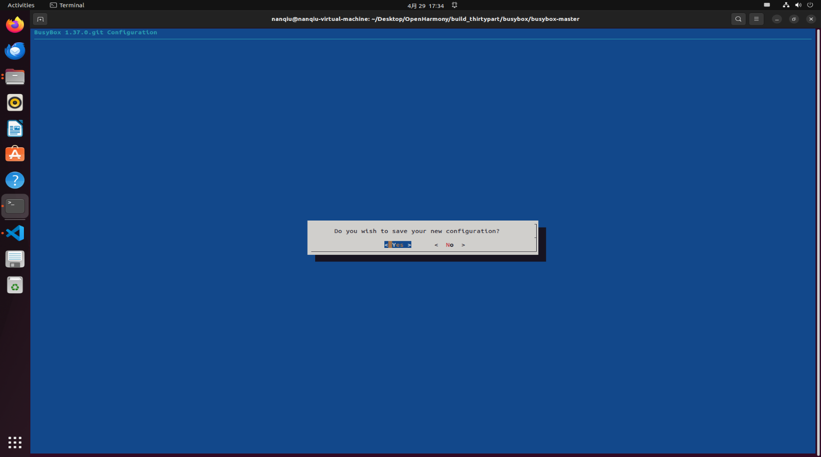Open the Activities overview
The height and width of the screenshot is (457, 821).
(21, 5)
